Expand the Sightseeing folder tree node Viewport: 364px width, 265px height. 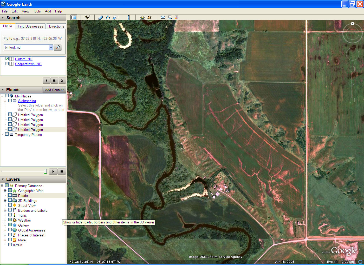(5, 101)
